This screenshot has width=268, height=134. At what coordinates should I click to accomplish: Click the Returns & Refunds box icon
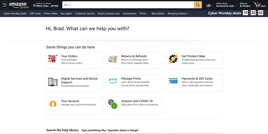(113, 59)
